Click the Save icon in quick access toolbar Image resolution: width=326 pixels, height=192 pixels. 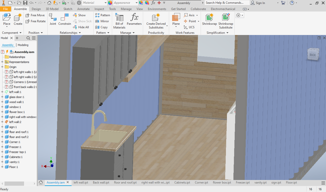(25, 3)
